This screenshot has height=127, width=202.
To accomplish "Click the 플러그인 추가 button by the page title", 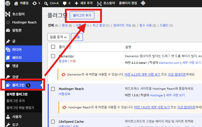I will pos(82,15).
